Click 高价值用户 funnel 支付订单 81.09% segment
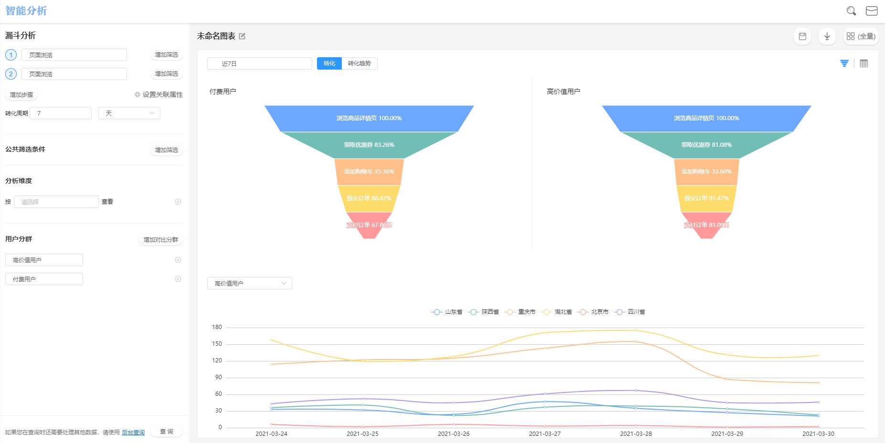The width and height of the screenshot is (885, 443). click(x=706, y=225)
